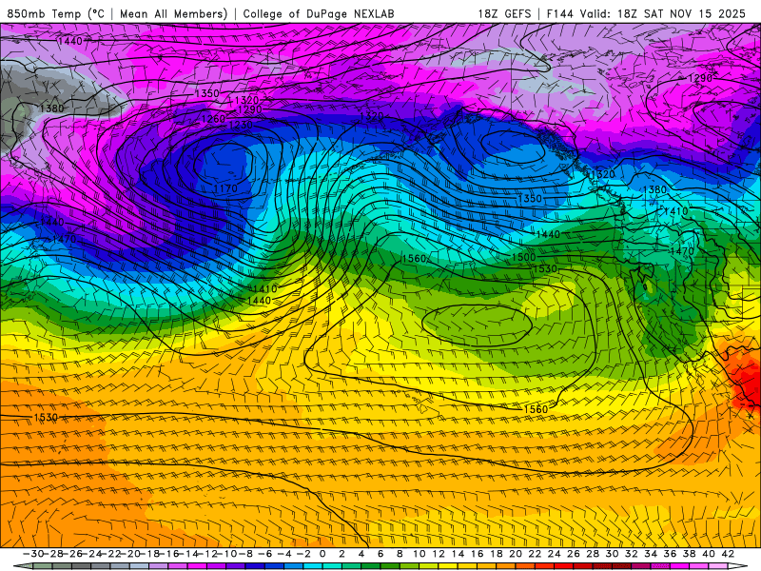761x571 pixels.
Task: Click the 8 colorbar tick label
Action: click(x=400, y=554)
